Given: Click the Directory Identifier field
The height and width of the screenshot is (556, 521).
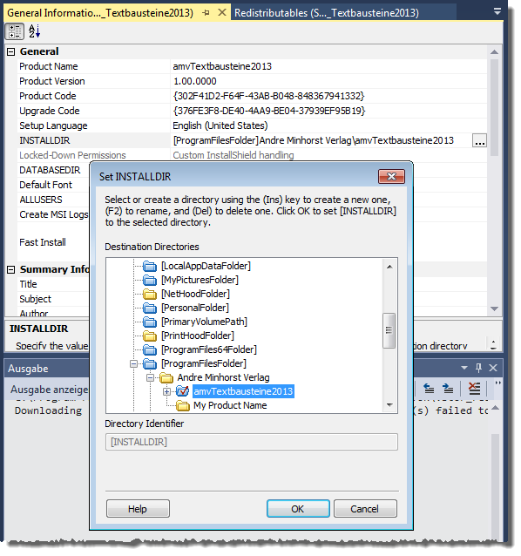Looking at the screenshot, I should [x=252, y=442].
